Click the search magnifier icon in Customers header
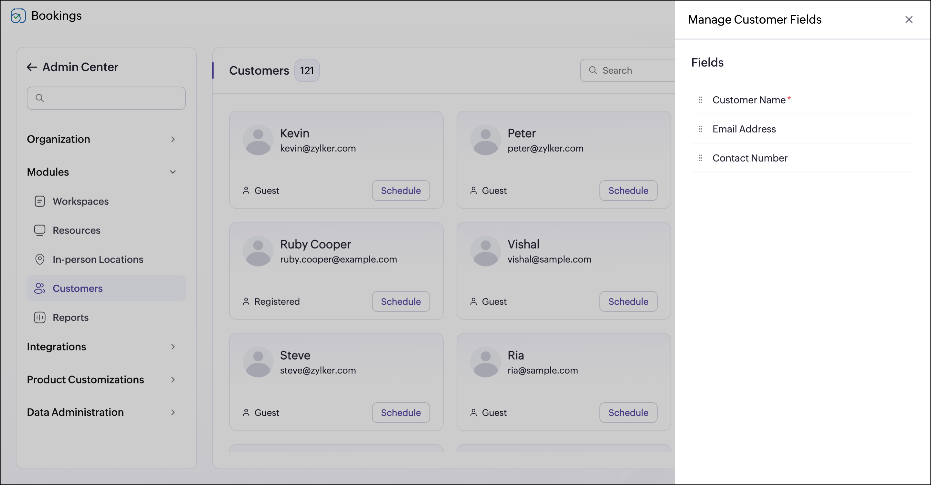Screen dimensions: 931x485 click(x=593, y=70)
